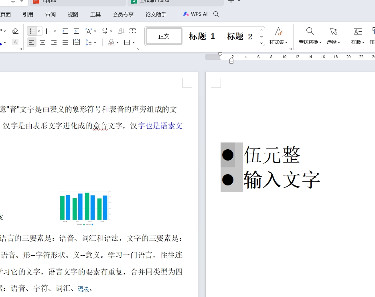
Task: Click the blue 语法 link text
Action: pos(83,289)
